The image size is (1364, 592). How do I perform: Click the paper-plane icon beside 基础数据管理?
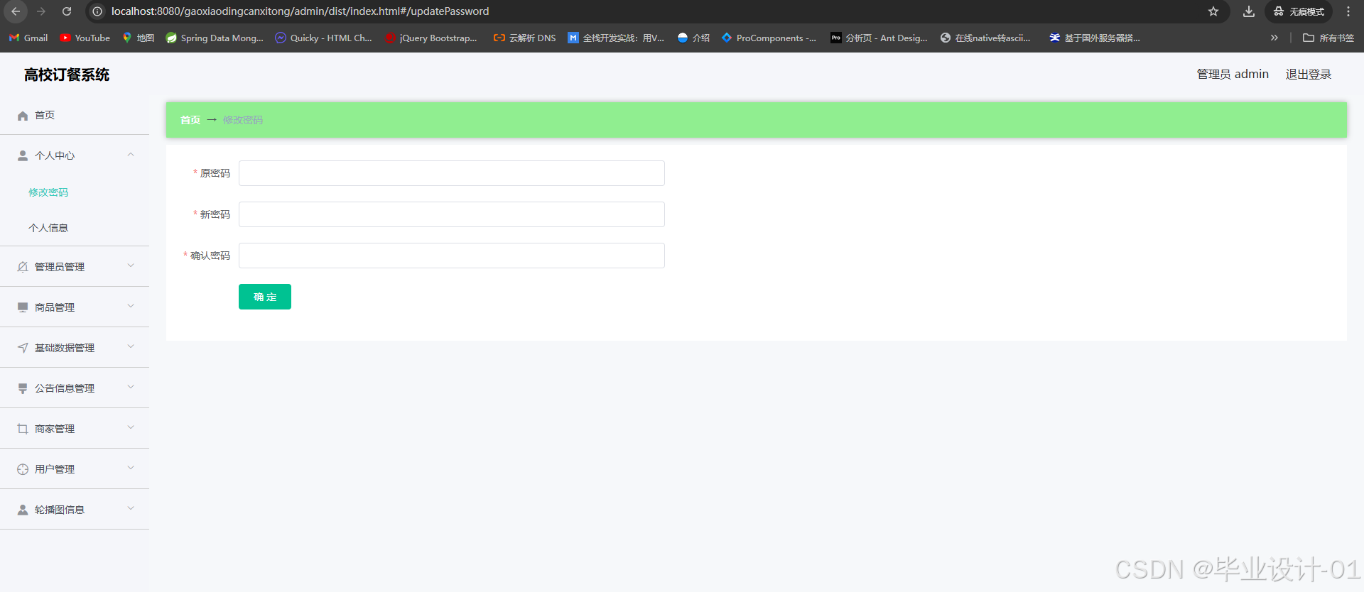point(23,348)
